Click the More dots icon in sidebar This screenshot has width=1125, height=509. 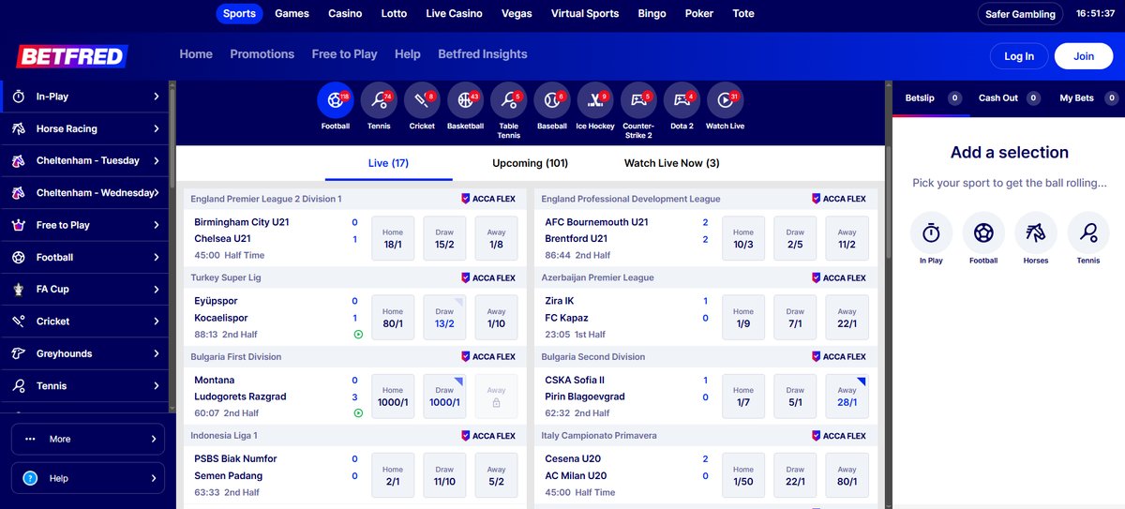click(30, 439)
